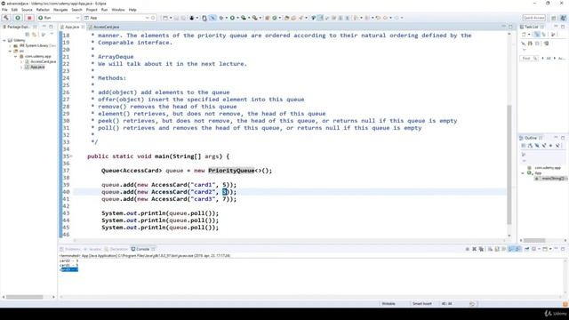Toggle Hide Non-Public Members in Outline toolbar
This screenshot has height=320, width=569.
tap(551, 146)
